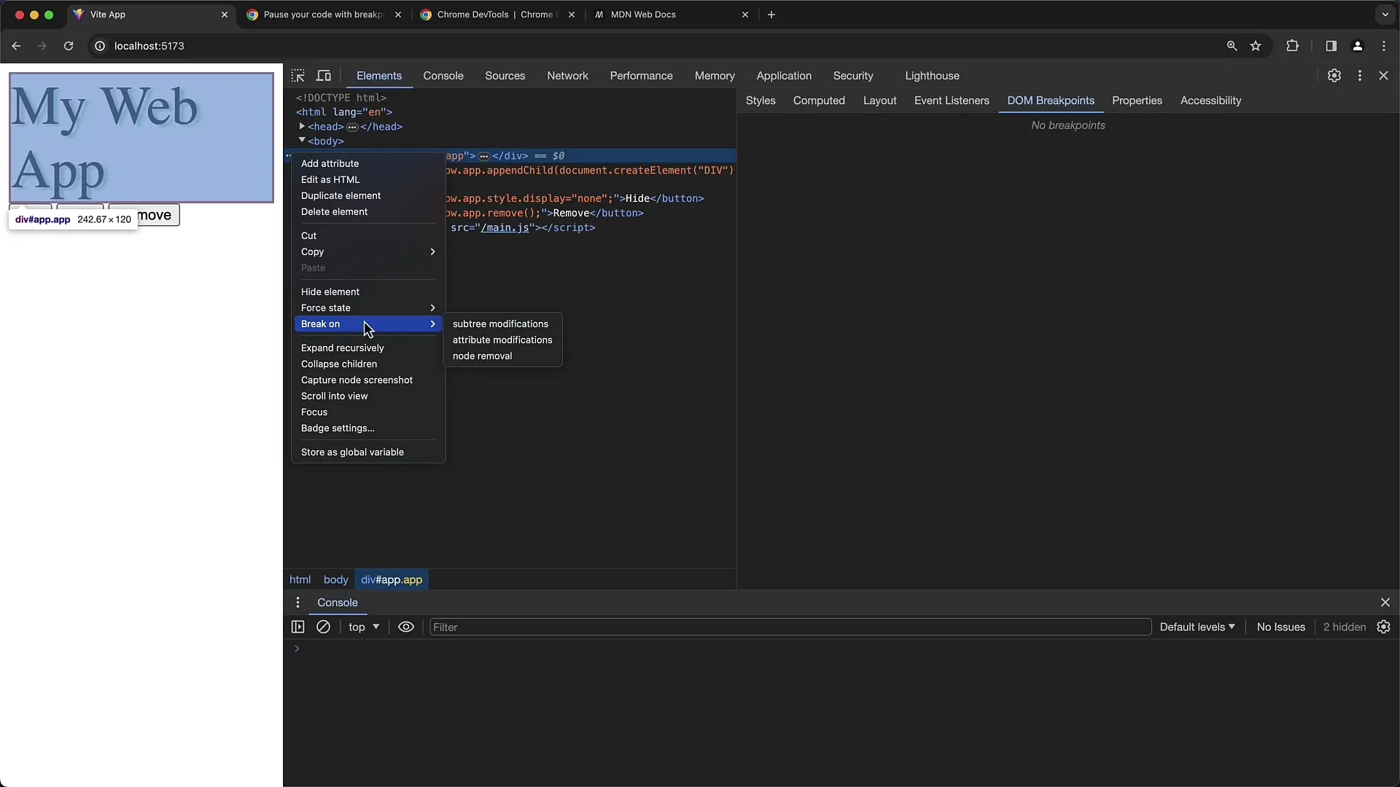Click the Inspect element picker icon
This screenshot has width=1400, height=787.
coord(298,75)
